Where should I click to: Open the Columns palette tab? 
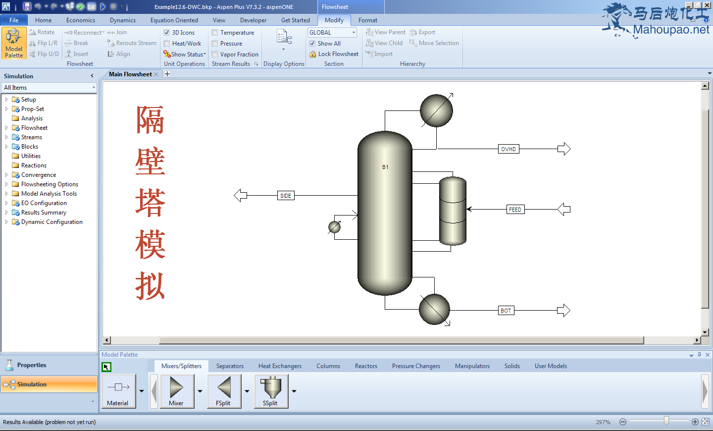(x=328, y=366)
